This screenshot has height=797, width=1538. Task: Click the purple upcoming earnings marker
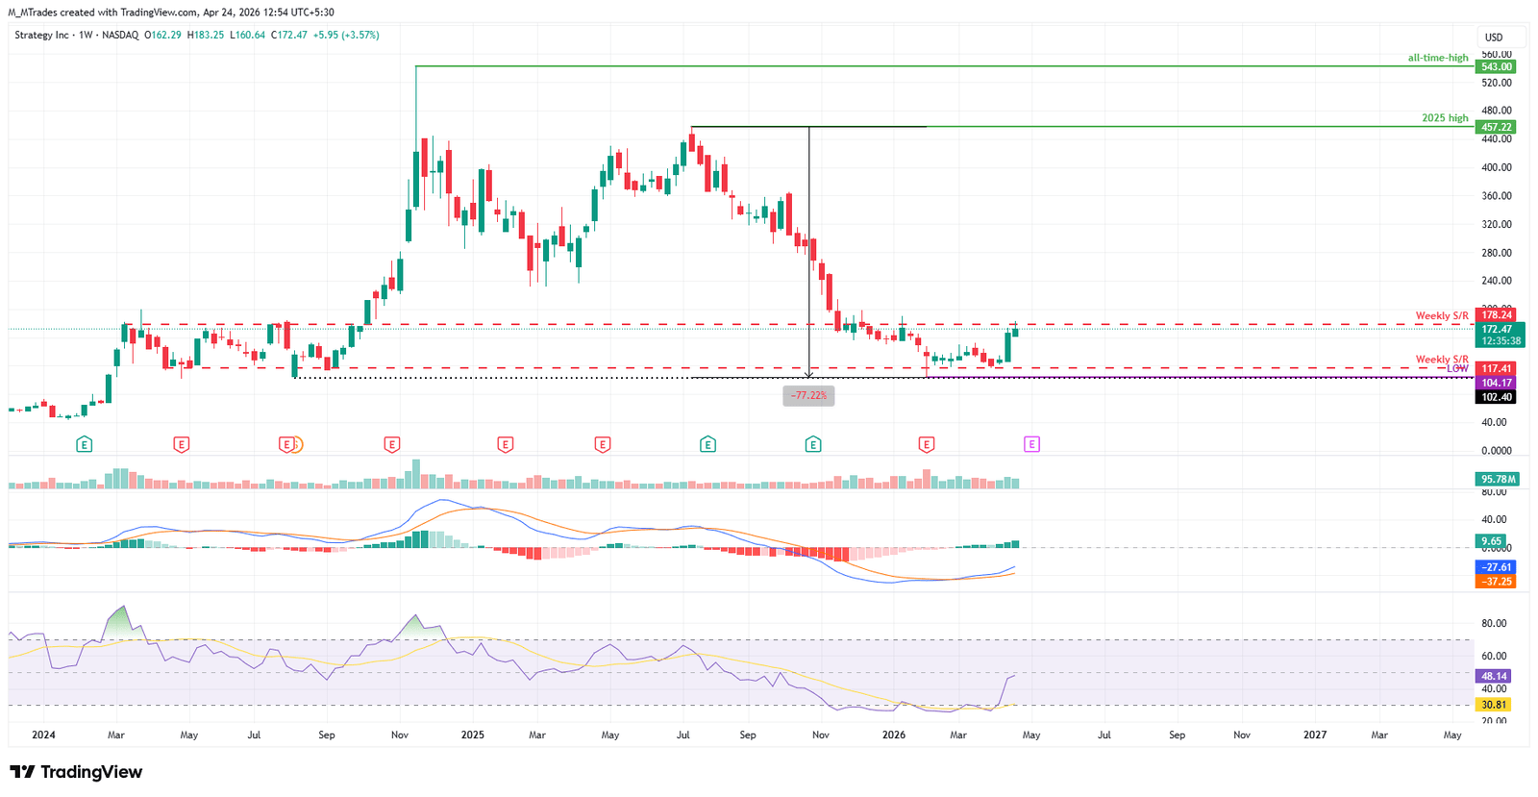[x=1031, y=444]
